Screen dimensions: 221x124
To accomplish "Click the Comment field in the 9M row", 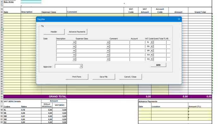I will click(120, 51).
